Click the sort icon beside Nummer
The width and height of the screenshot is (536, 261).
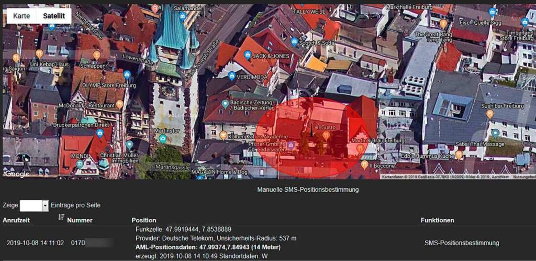pos(61,217)
